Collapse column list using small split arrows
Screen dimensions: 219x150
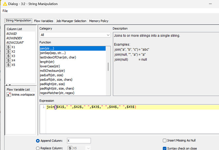8,85
